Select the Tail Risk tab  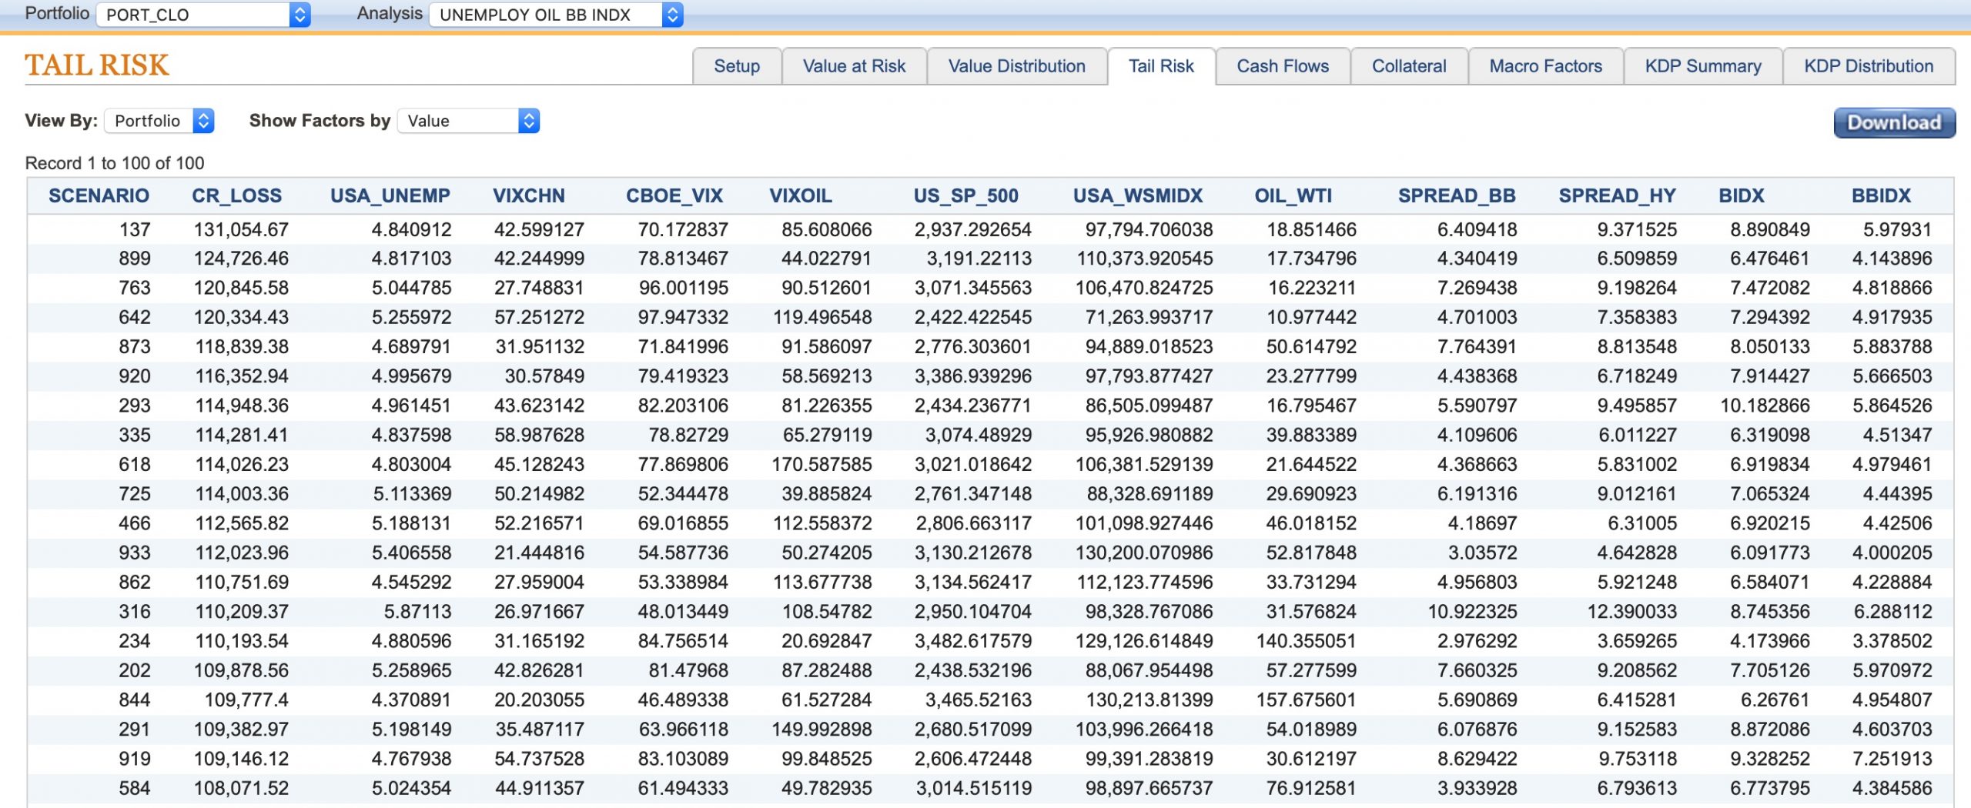(x=1161, y=66)
